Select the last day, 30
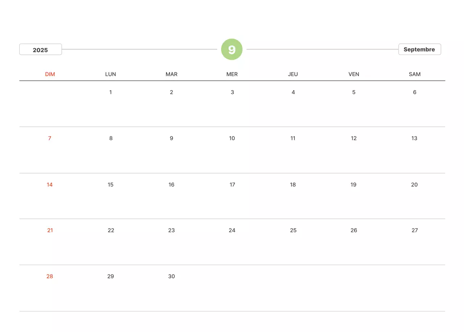Image resolution: width=464 pixels, height=332 pixels. 171,276
